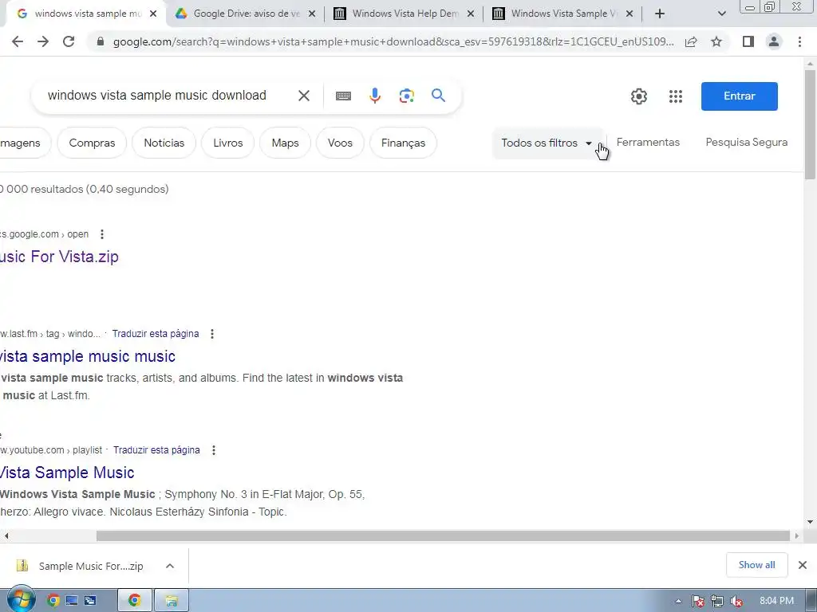Open the vista sample music music result

pos(87,356)
